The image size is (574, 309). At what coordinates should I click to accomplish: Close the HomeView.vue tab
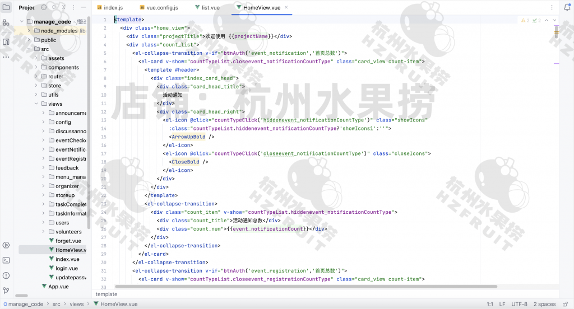pos(286,7)
